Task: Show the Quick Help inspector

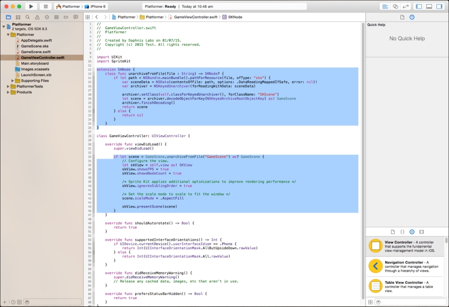Action: point(412,17)
